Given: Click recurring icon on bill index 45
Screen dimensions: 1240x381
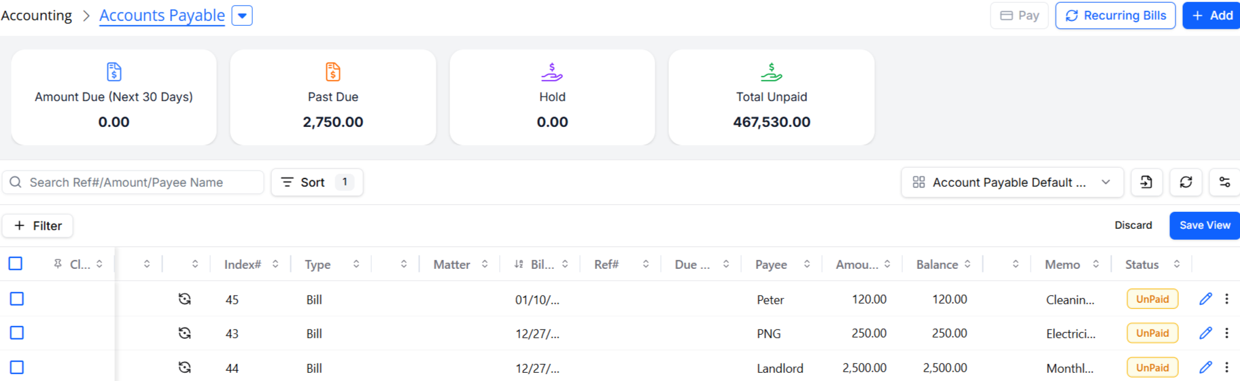Looking at the screenshot, I should coord(184,299).
